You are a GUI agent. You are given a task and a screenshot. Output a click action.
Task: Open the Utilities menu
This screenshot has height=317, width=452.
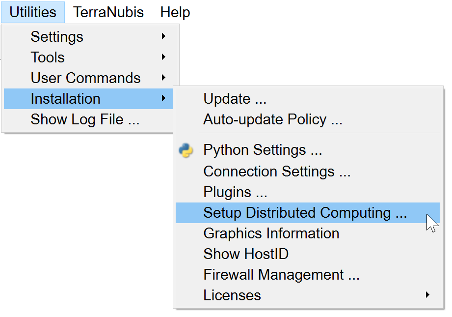(x=33, y=12)
